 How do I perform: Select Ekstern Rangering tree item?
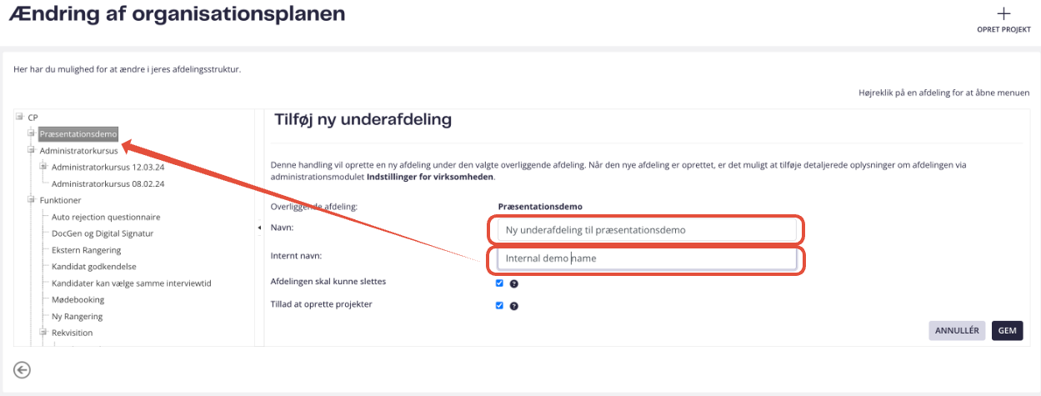click(86, 250)
